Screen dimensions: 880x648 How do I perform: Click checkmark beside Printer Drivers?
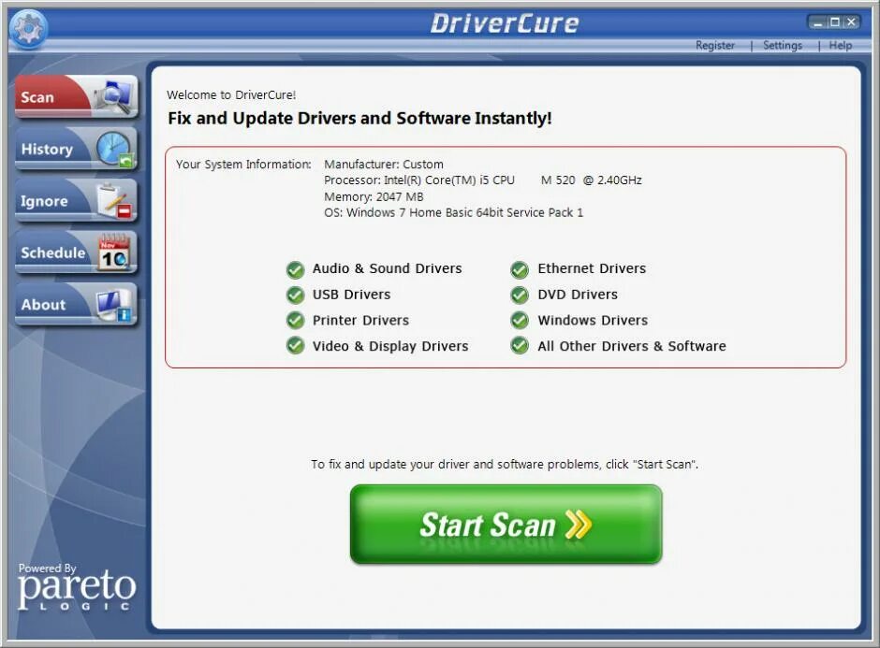295,320
